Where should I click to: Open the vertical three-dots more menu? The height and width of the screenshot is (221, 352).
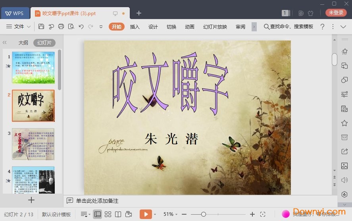point(333,27)
